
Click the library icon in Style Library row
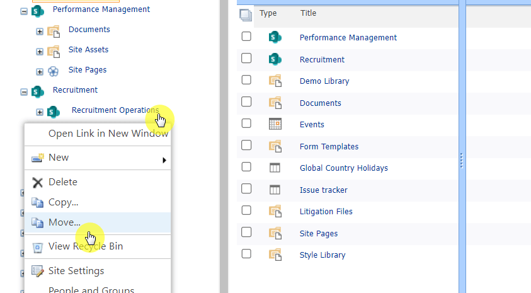275,255
